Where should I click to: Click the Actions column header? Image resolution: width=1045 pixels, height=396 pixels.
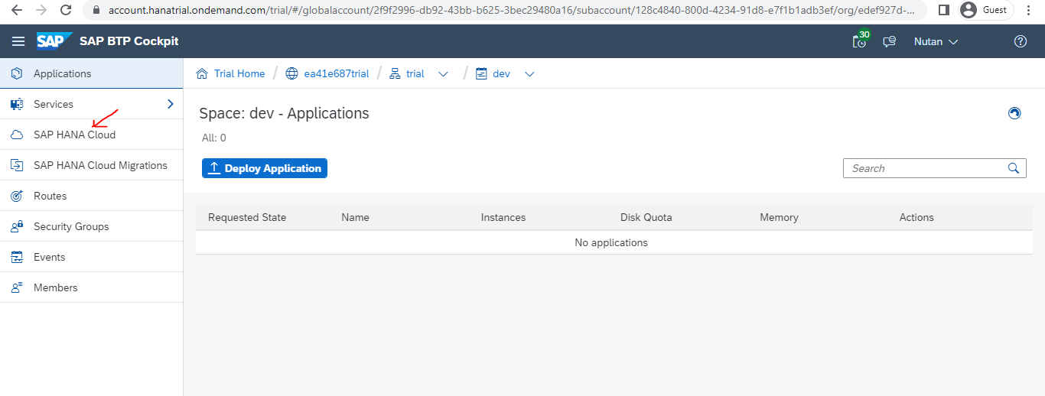[x=916, y=217]
